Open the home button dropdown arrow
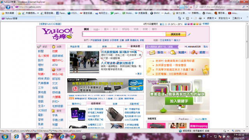This screenshot has width=249, height=140. [183, 18]
